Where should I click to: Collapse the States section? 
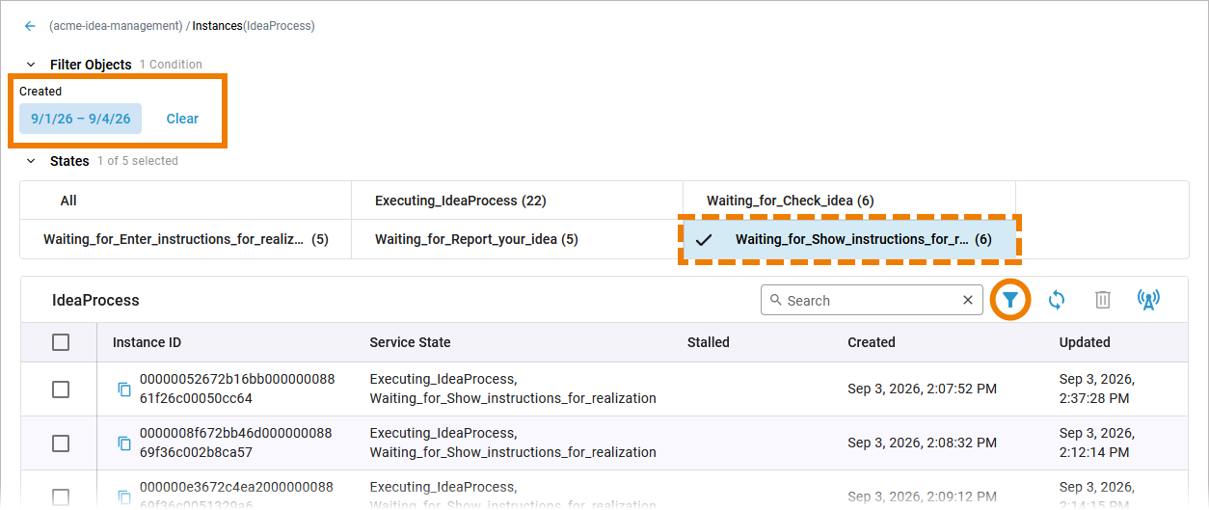pyautogui.click(x=31, y=161)
